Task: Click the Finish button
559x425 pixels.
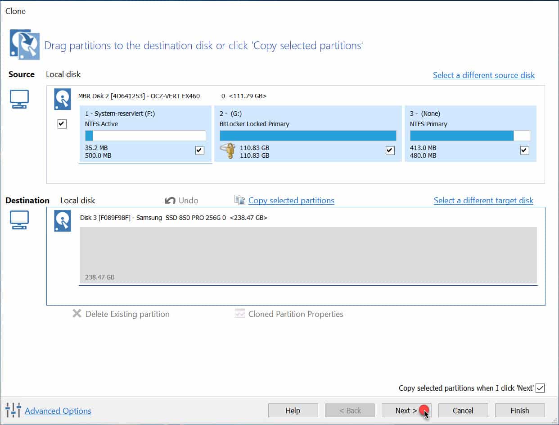Action: pos(520,411)
